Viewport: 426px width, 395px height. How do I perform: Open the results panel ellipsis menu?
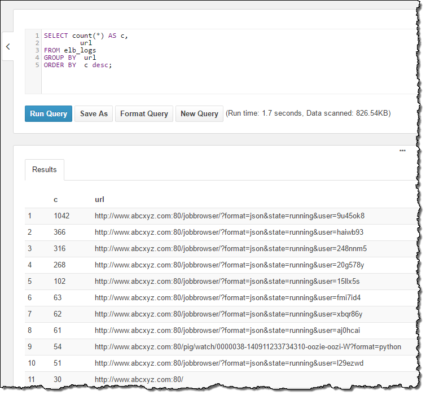402,151
